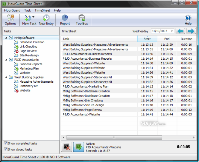
Task: Click the scrollbar left arrow
Action: click(x=63, y=137)
